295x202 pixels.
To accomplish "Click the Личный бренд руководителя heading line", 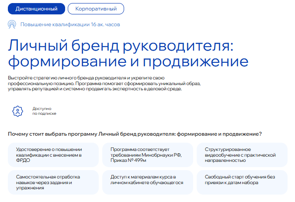I will tap(121, 45).
